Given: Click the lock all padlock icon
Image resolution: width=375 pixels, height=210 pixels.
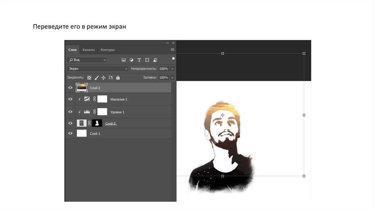Looking at the screenshot, I should click(118, 78).
